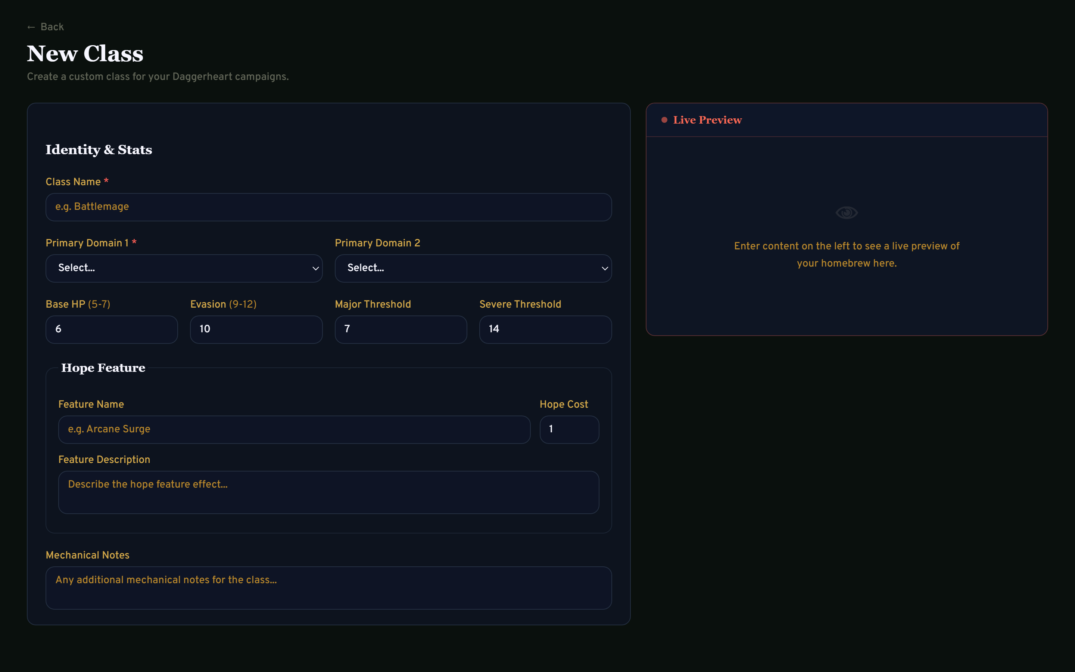Viewport: 1075px width, 672px height.
Task: Click the red dot beside Live Preview
Action: tap(664, 119)
